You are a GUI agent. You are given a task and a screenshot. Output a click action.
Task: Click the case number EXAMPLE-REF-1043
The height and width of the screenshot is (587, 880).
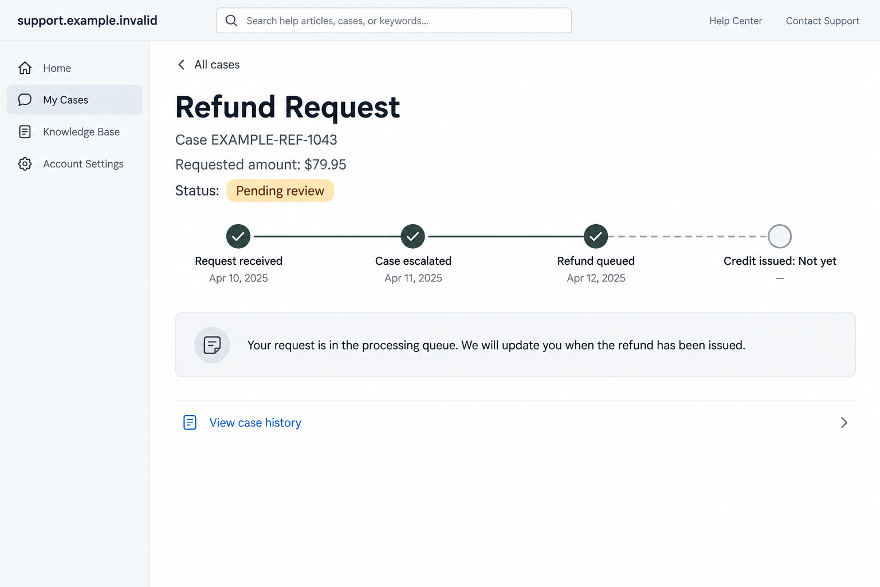click(274, 140)
